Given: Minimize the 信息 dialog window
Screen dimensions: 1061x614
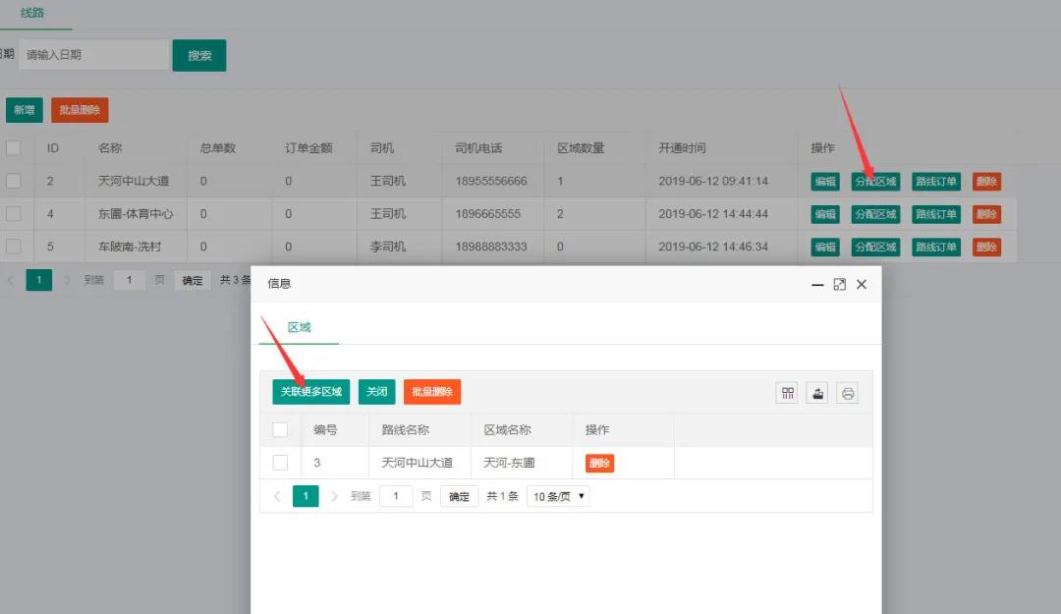Looking at the screenshot, I should 817,284.
